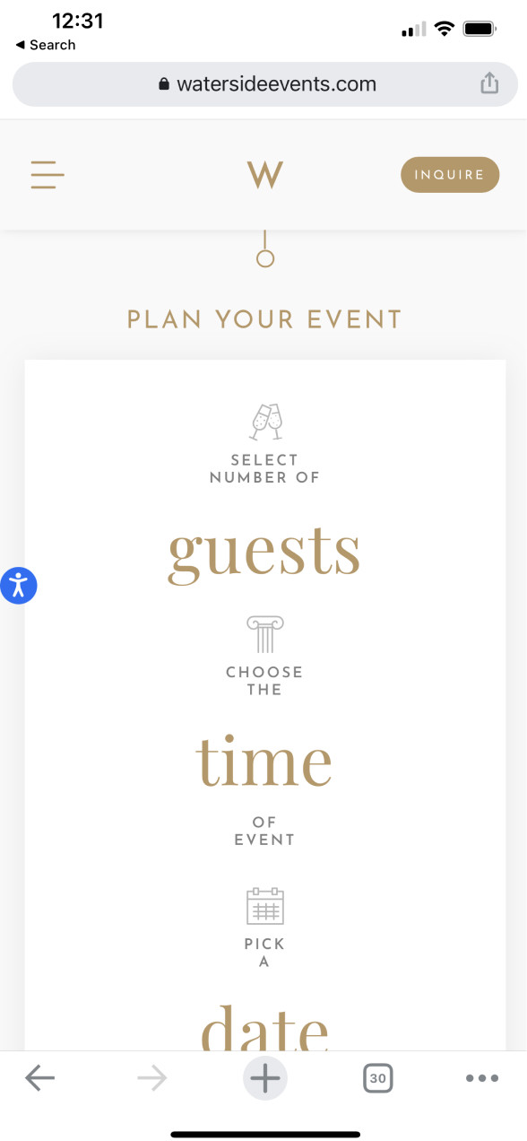The width and height of the screenshot is (527, 1141).
Task: Go back with browser back arrow
Action: coord(39,1078)
